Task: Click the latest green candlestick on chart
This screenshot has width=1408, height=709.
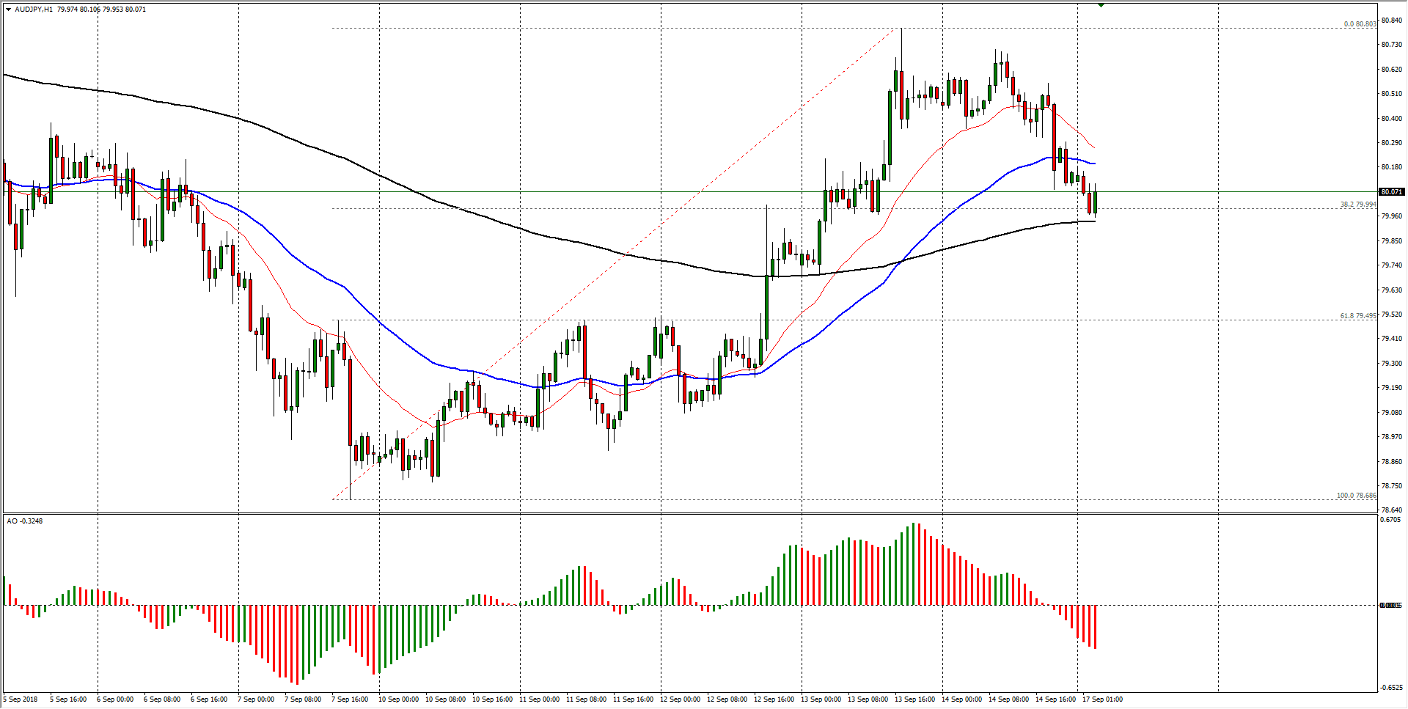Action: pyautogui.click(x=1096, y=202)
